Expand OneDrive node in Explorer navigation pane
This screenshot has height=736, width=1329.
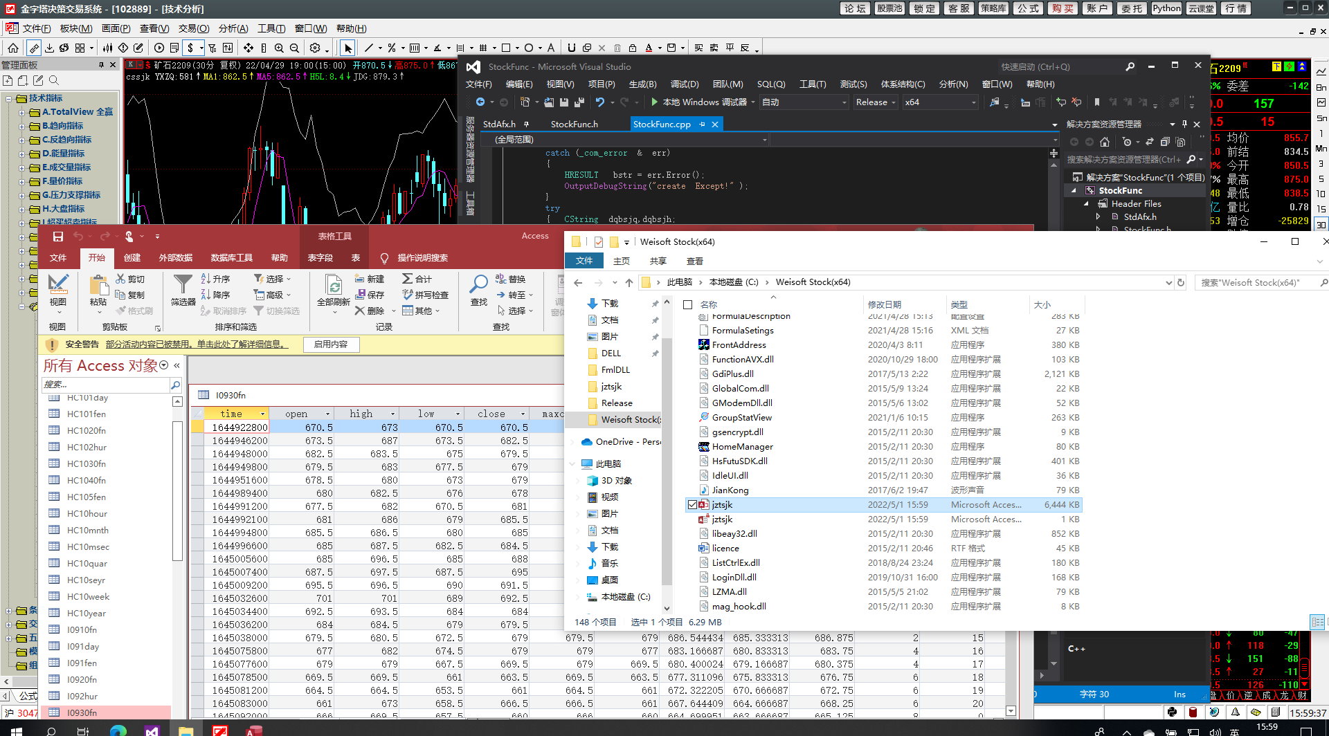[572, 442]
